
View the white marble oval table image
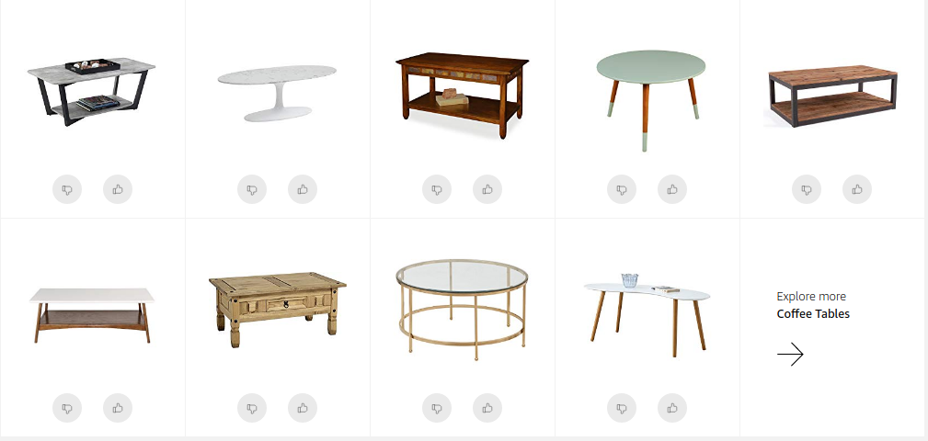(x=277, y=94)
